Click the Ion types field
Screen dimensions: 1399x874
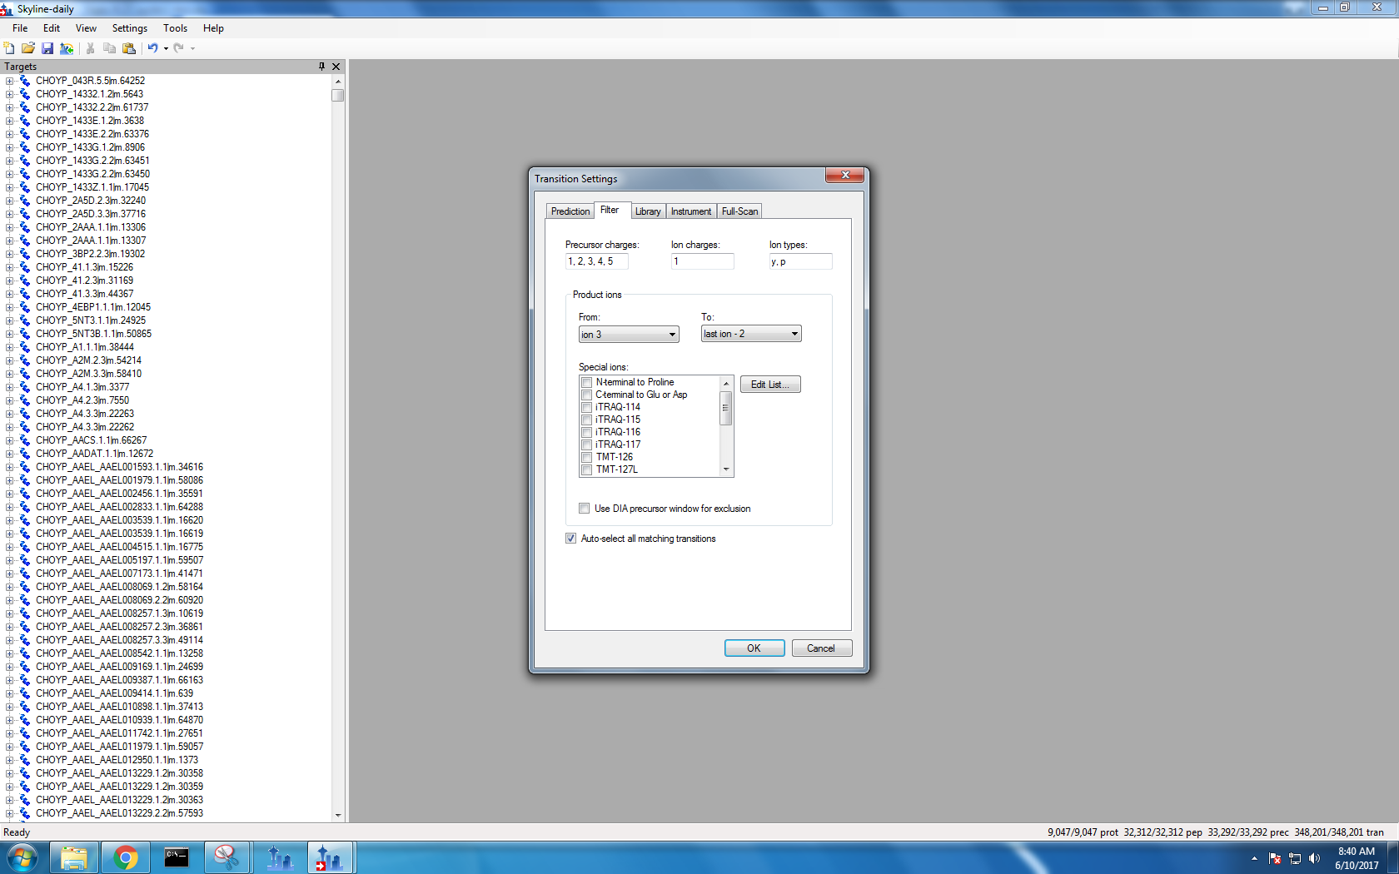click(800, 261)
